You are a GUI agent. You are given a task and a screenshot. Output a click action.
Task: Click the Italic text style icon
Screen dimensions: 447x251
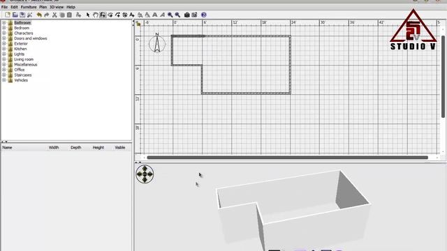tap(162, 15)
